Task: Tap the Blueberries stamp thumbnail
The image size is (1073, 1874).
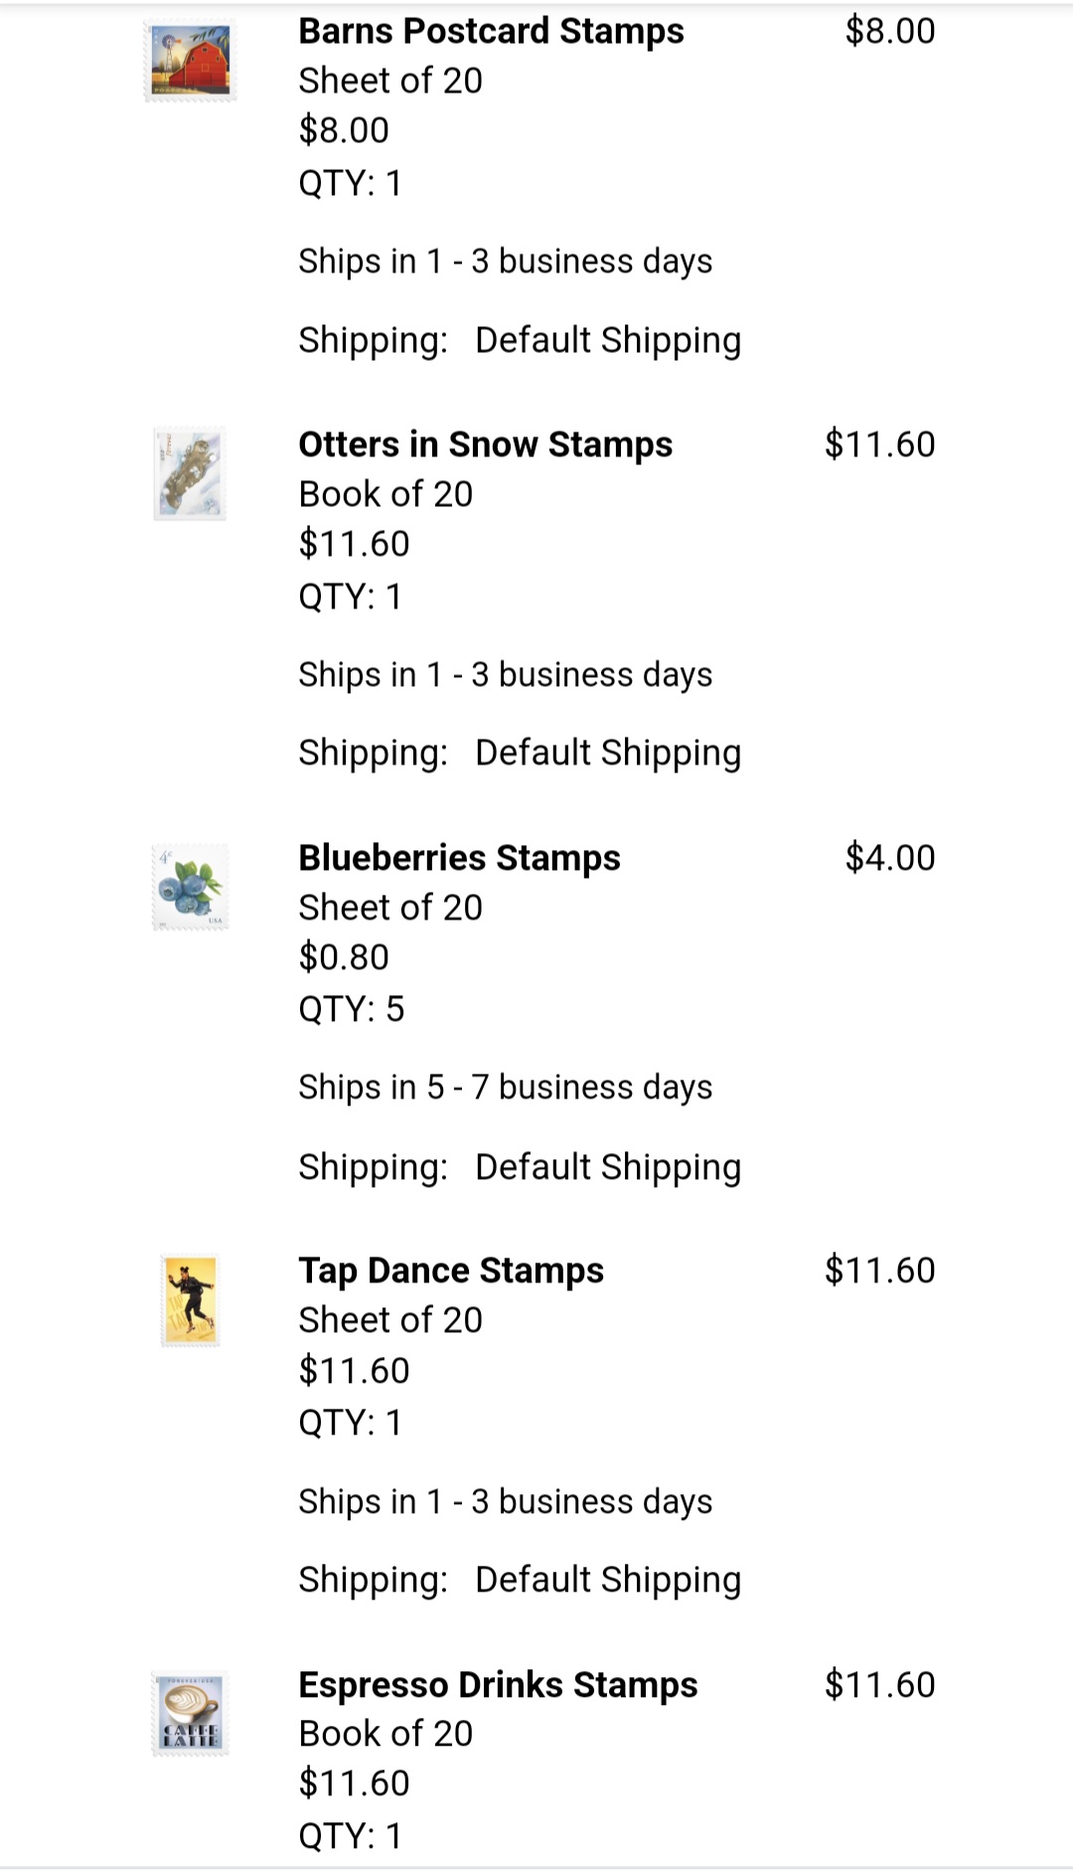Action: (190, 887)
